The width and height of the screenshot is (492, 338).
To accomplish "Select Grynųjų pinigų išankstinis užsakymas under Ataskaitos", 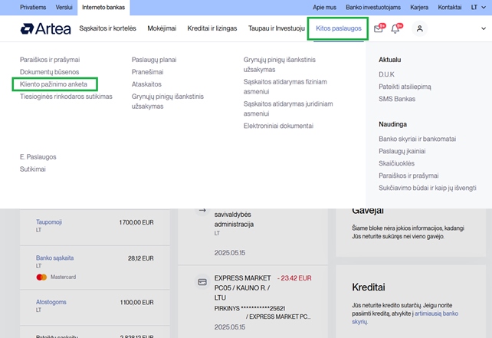I will [168, 101].
